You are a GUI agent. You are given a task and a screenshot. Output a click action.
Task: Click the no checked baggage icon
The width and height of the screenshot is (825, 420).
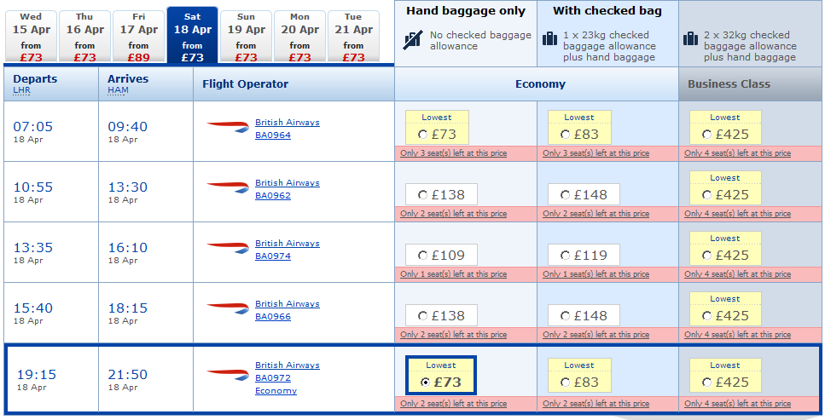tap(414, 39)
